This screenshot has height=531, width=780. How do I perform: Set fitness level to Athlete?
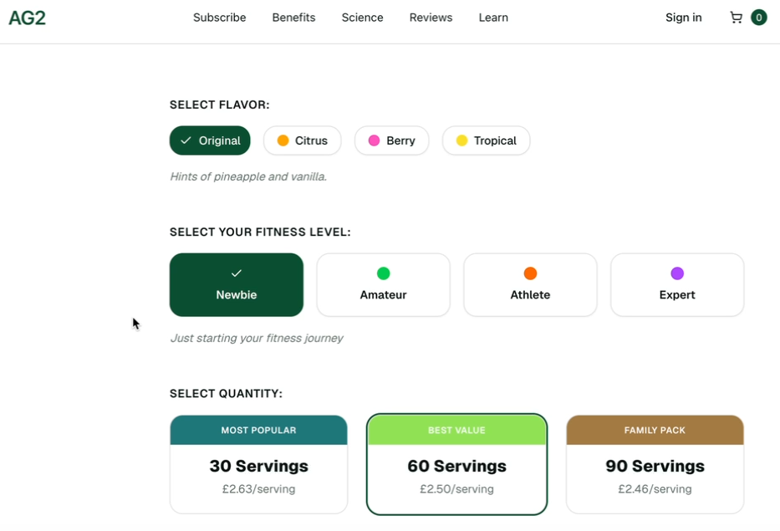tap(530, 285)
